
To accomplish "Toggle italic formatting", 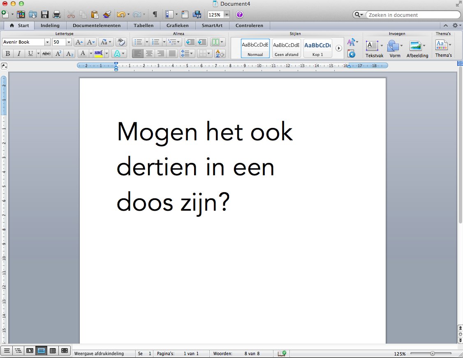I will 19,53.
